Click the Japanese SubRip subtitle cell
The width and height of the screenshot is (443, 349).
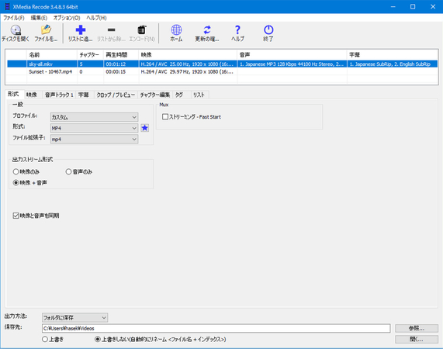(x=392, y=64)
